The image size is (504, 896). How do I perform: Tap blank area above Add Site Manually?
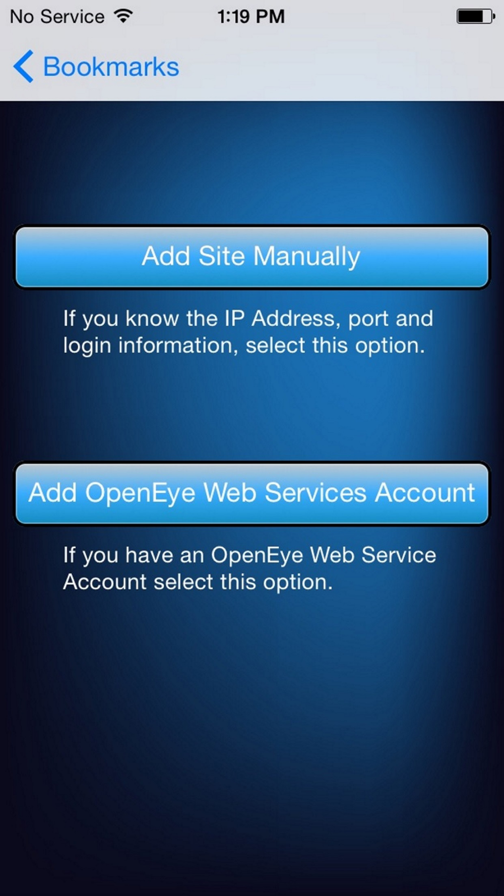252,161
